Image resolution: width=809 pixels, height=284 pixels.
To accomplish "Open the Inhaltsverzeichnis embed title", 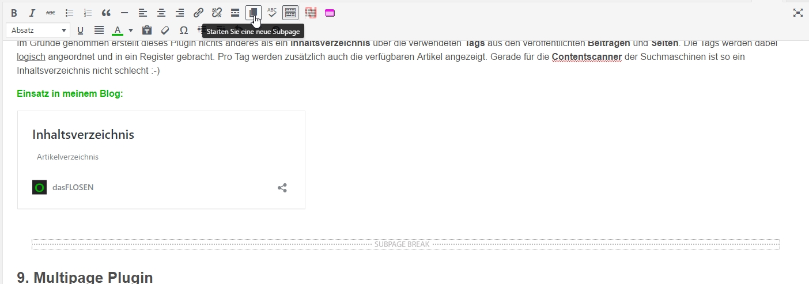I will point(83,135).
